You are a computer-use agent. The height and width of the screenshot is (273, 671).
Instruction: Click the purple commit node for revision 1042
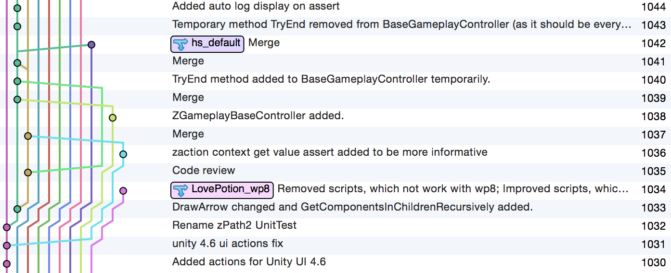pos(91,45)
